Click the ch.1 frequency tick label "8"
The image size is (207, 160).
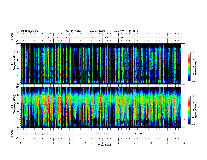click(x=18, y=52)
